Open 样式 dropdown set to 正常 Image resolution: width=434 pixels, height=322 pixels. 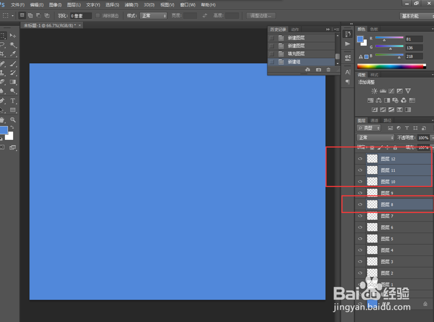click(x=154, y=16)
